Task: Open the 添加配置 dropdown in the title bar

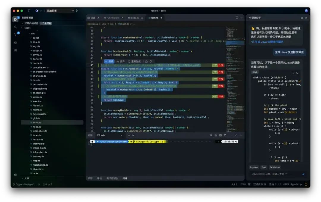Action: (52, 10)
